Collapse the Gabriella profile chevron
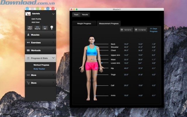The width and height of the screenshot is (187, 117). [x=53, y=14]
